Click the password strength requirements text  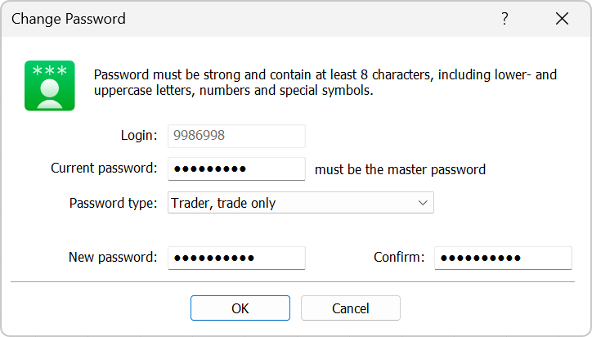click(325, 83)
